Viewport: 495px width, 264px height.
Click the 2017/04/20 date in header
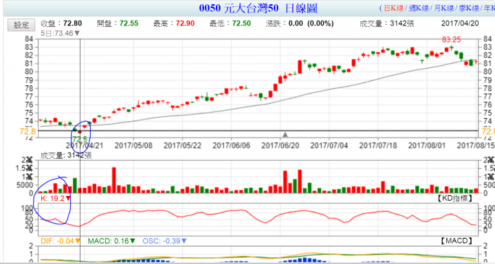460,23
